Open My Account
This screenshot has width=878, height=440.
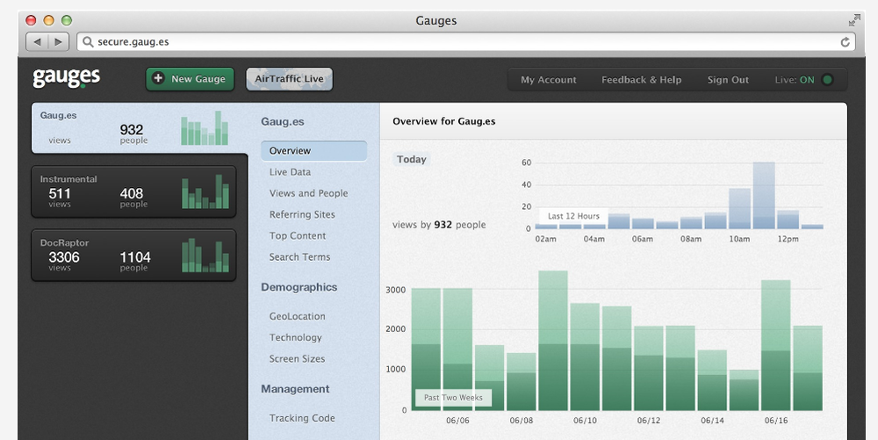pos(548,80)
